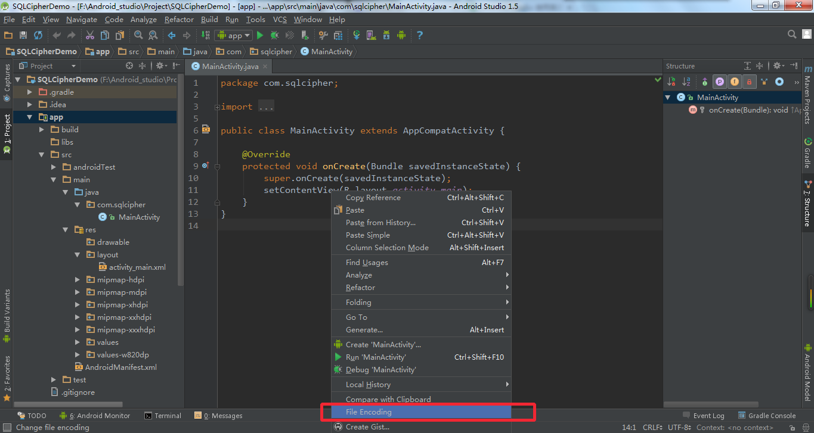
Task: Open the Project view selector dropdown
Action: [x=48, y=66]
